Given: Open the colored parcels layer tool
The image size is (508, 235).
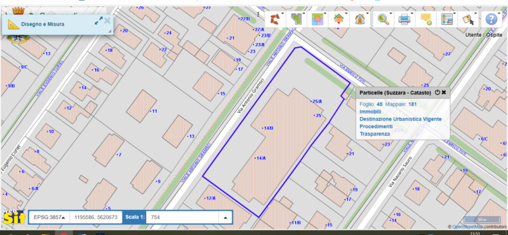Looking at the screenshot, I should tap(317, 20).
